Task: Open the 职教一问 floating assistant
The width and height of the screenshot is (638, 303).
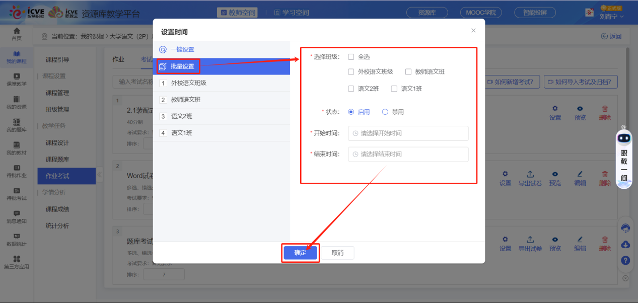Action: coord(624,146)
